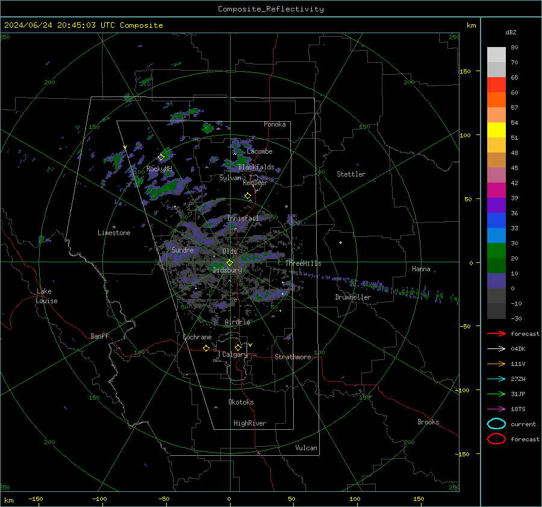Click the Lacombe town label
The height and width of the screenshot is (507, 542).
click(260, 151)
